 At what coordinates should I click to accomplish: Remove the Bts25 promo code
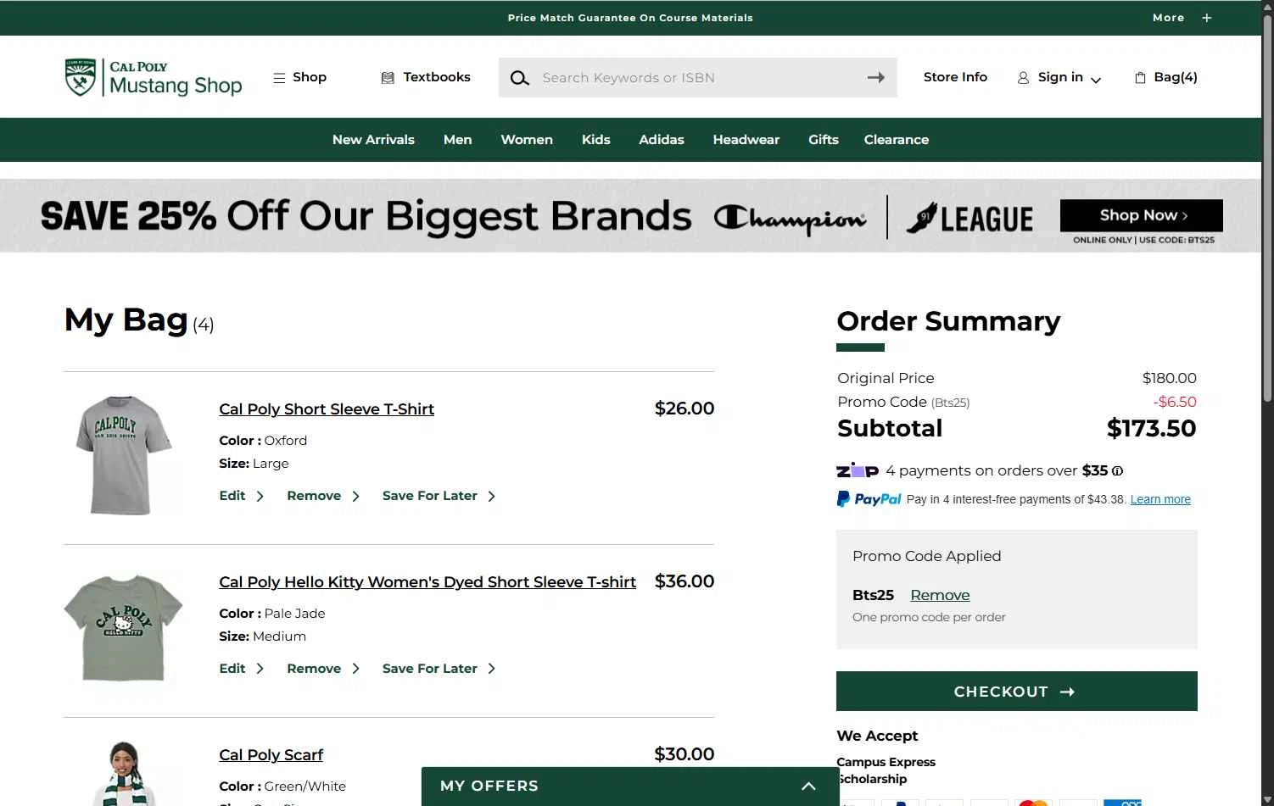[x=940, y=595]
